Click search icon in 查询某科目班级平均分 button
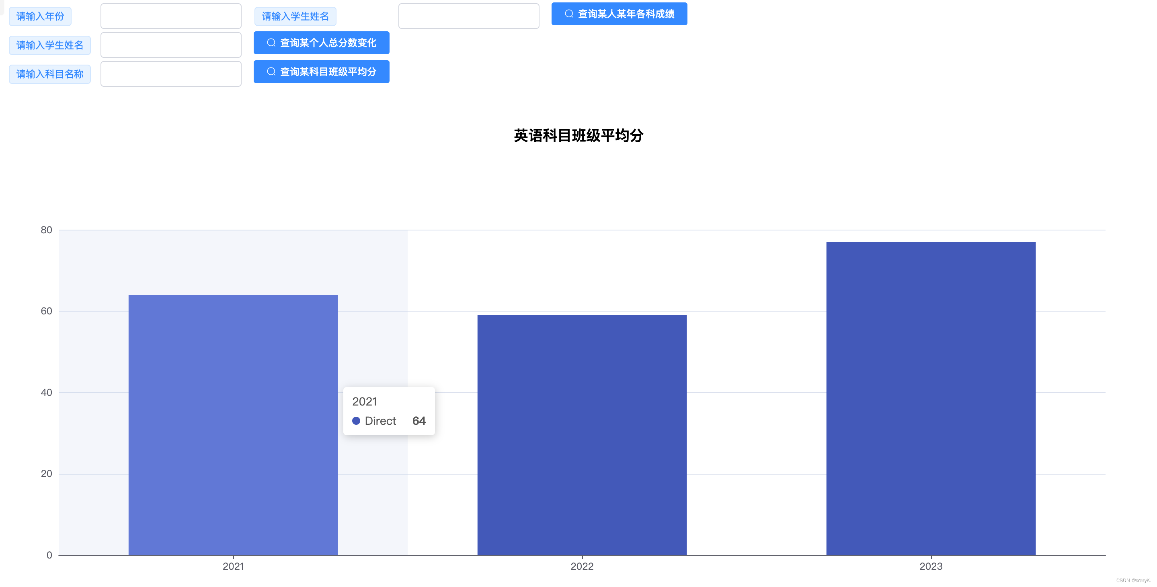Image resolution: width=1157 pixels, height=587 pixels. (x=271, y=71)
